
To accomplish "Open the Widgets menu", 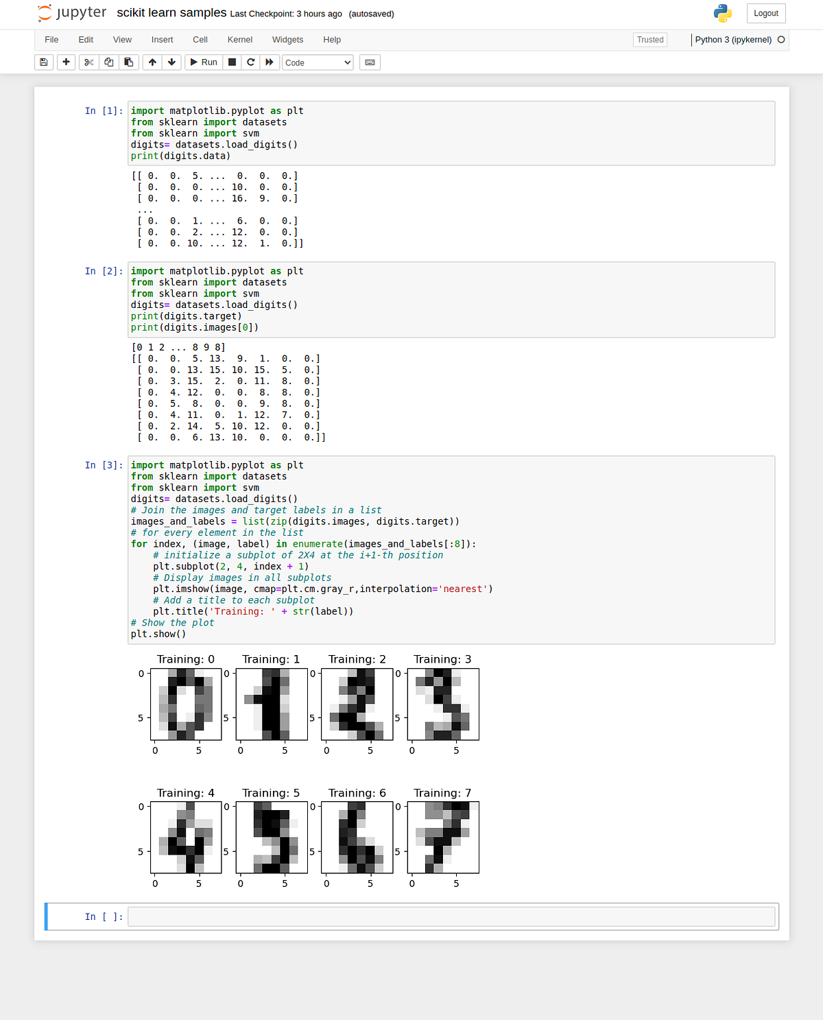I will coord(287,40).
